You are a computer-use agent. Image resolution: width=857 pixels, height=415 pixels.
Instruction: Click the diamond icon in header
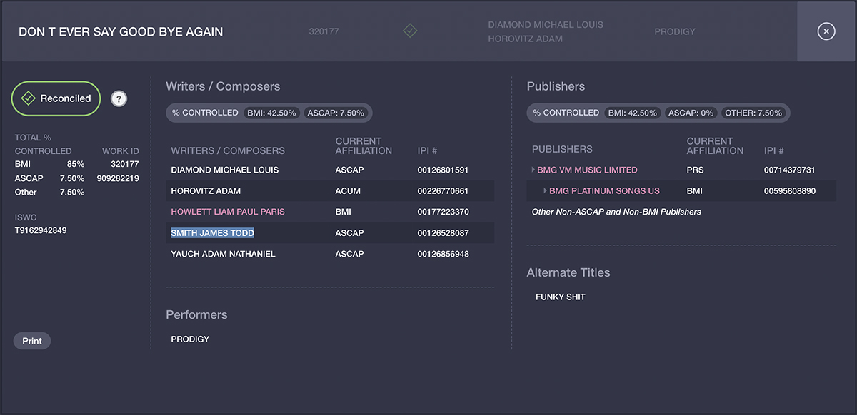[409, 31]
